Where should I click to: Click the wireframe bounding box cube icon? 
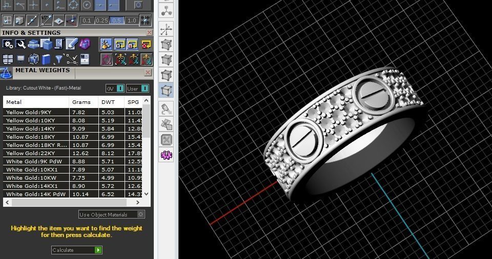coord(33,59)
